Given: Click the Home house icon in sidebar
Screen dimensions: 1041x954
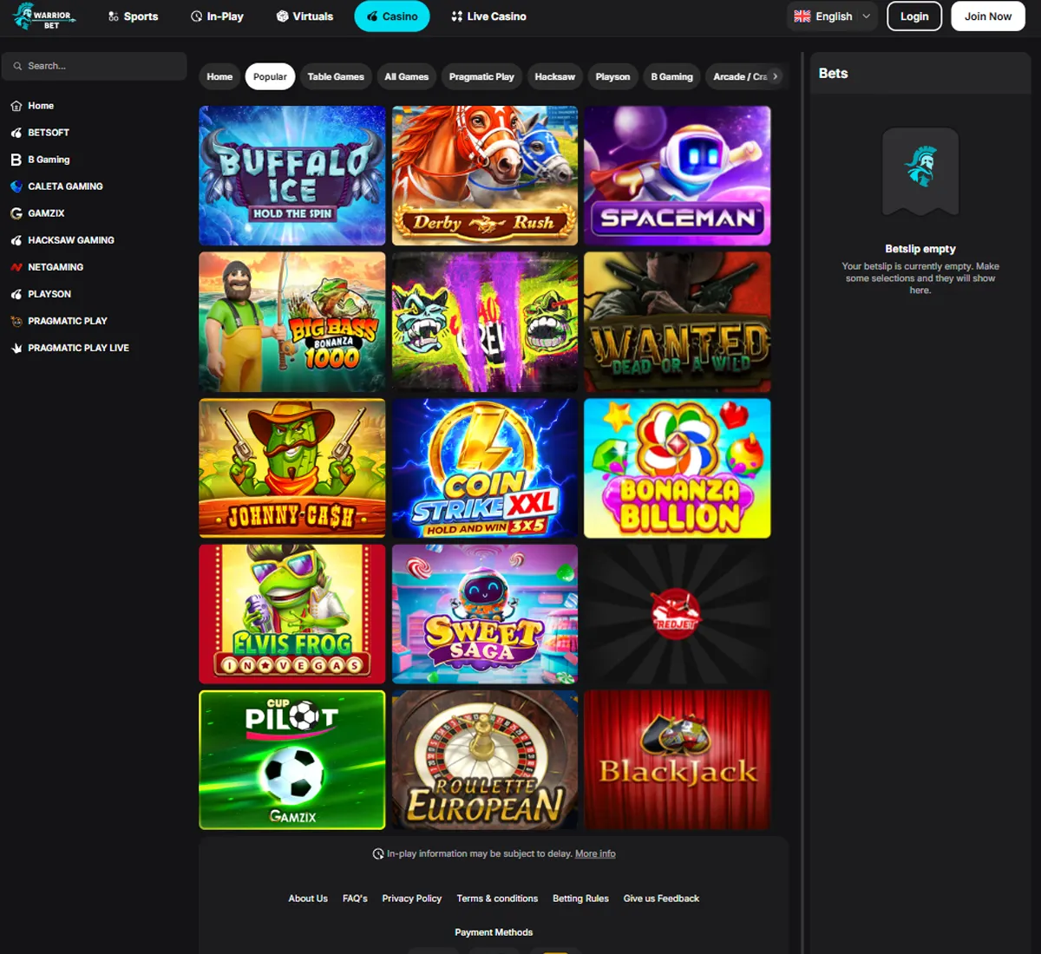Looking at the screenshot, I should (16, 106).
